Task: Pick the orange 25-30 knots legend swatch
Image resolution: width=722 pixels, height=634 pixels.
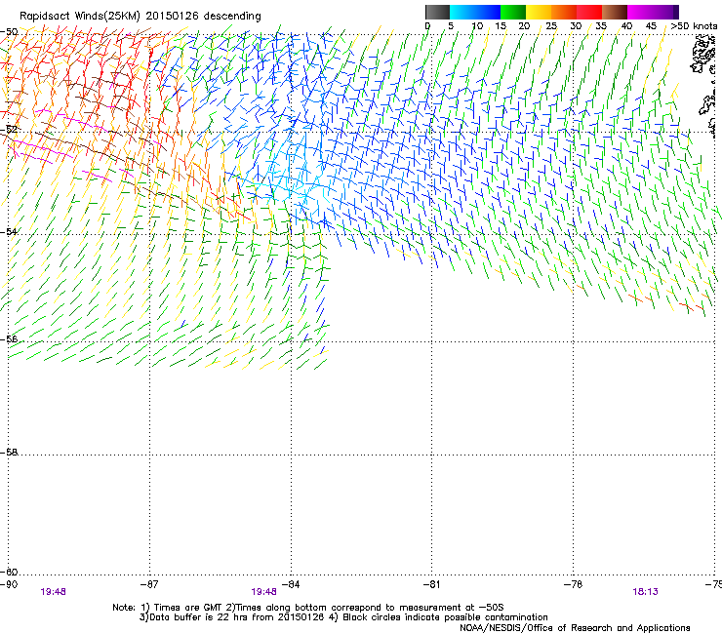Action: (x=564, y=12)
